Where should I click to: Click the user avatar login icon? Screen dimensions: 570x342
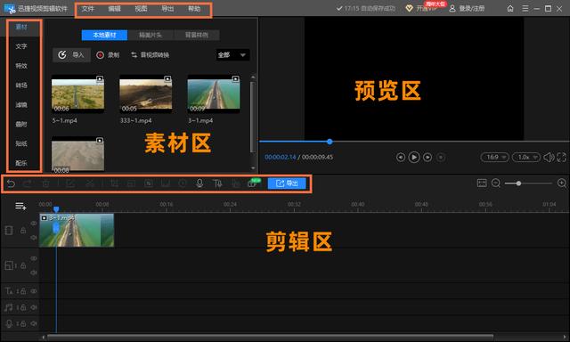pyautogui.click(x=452, y=8)
